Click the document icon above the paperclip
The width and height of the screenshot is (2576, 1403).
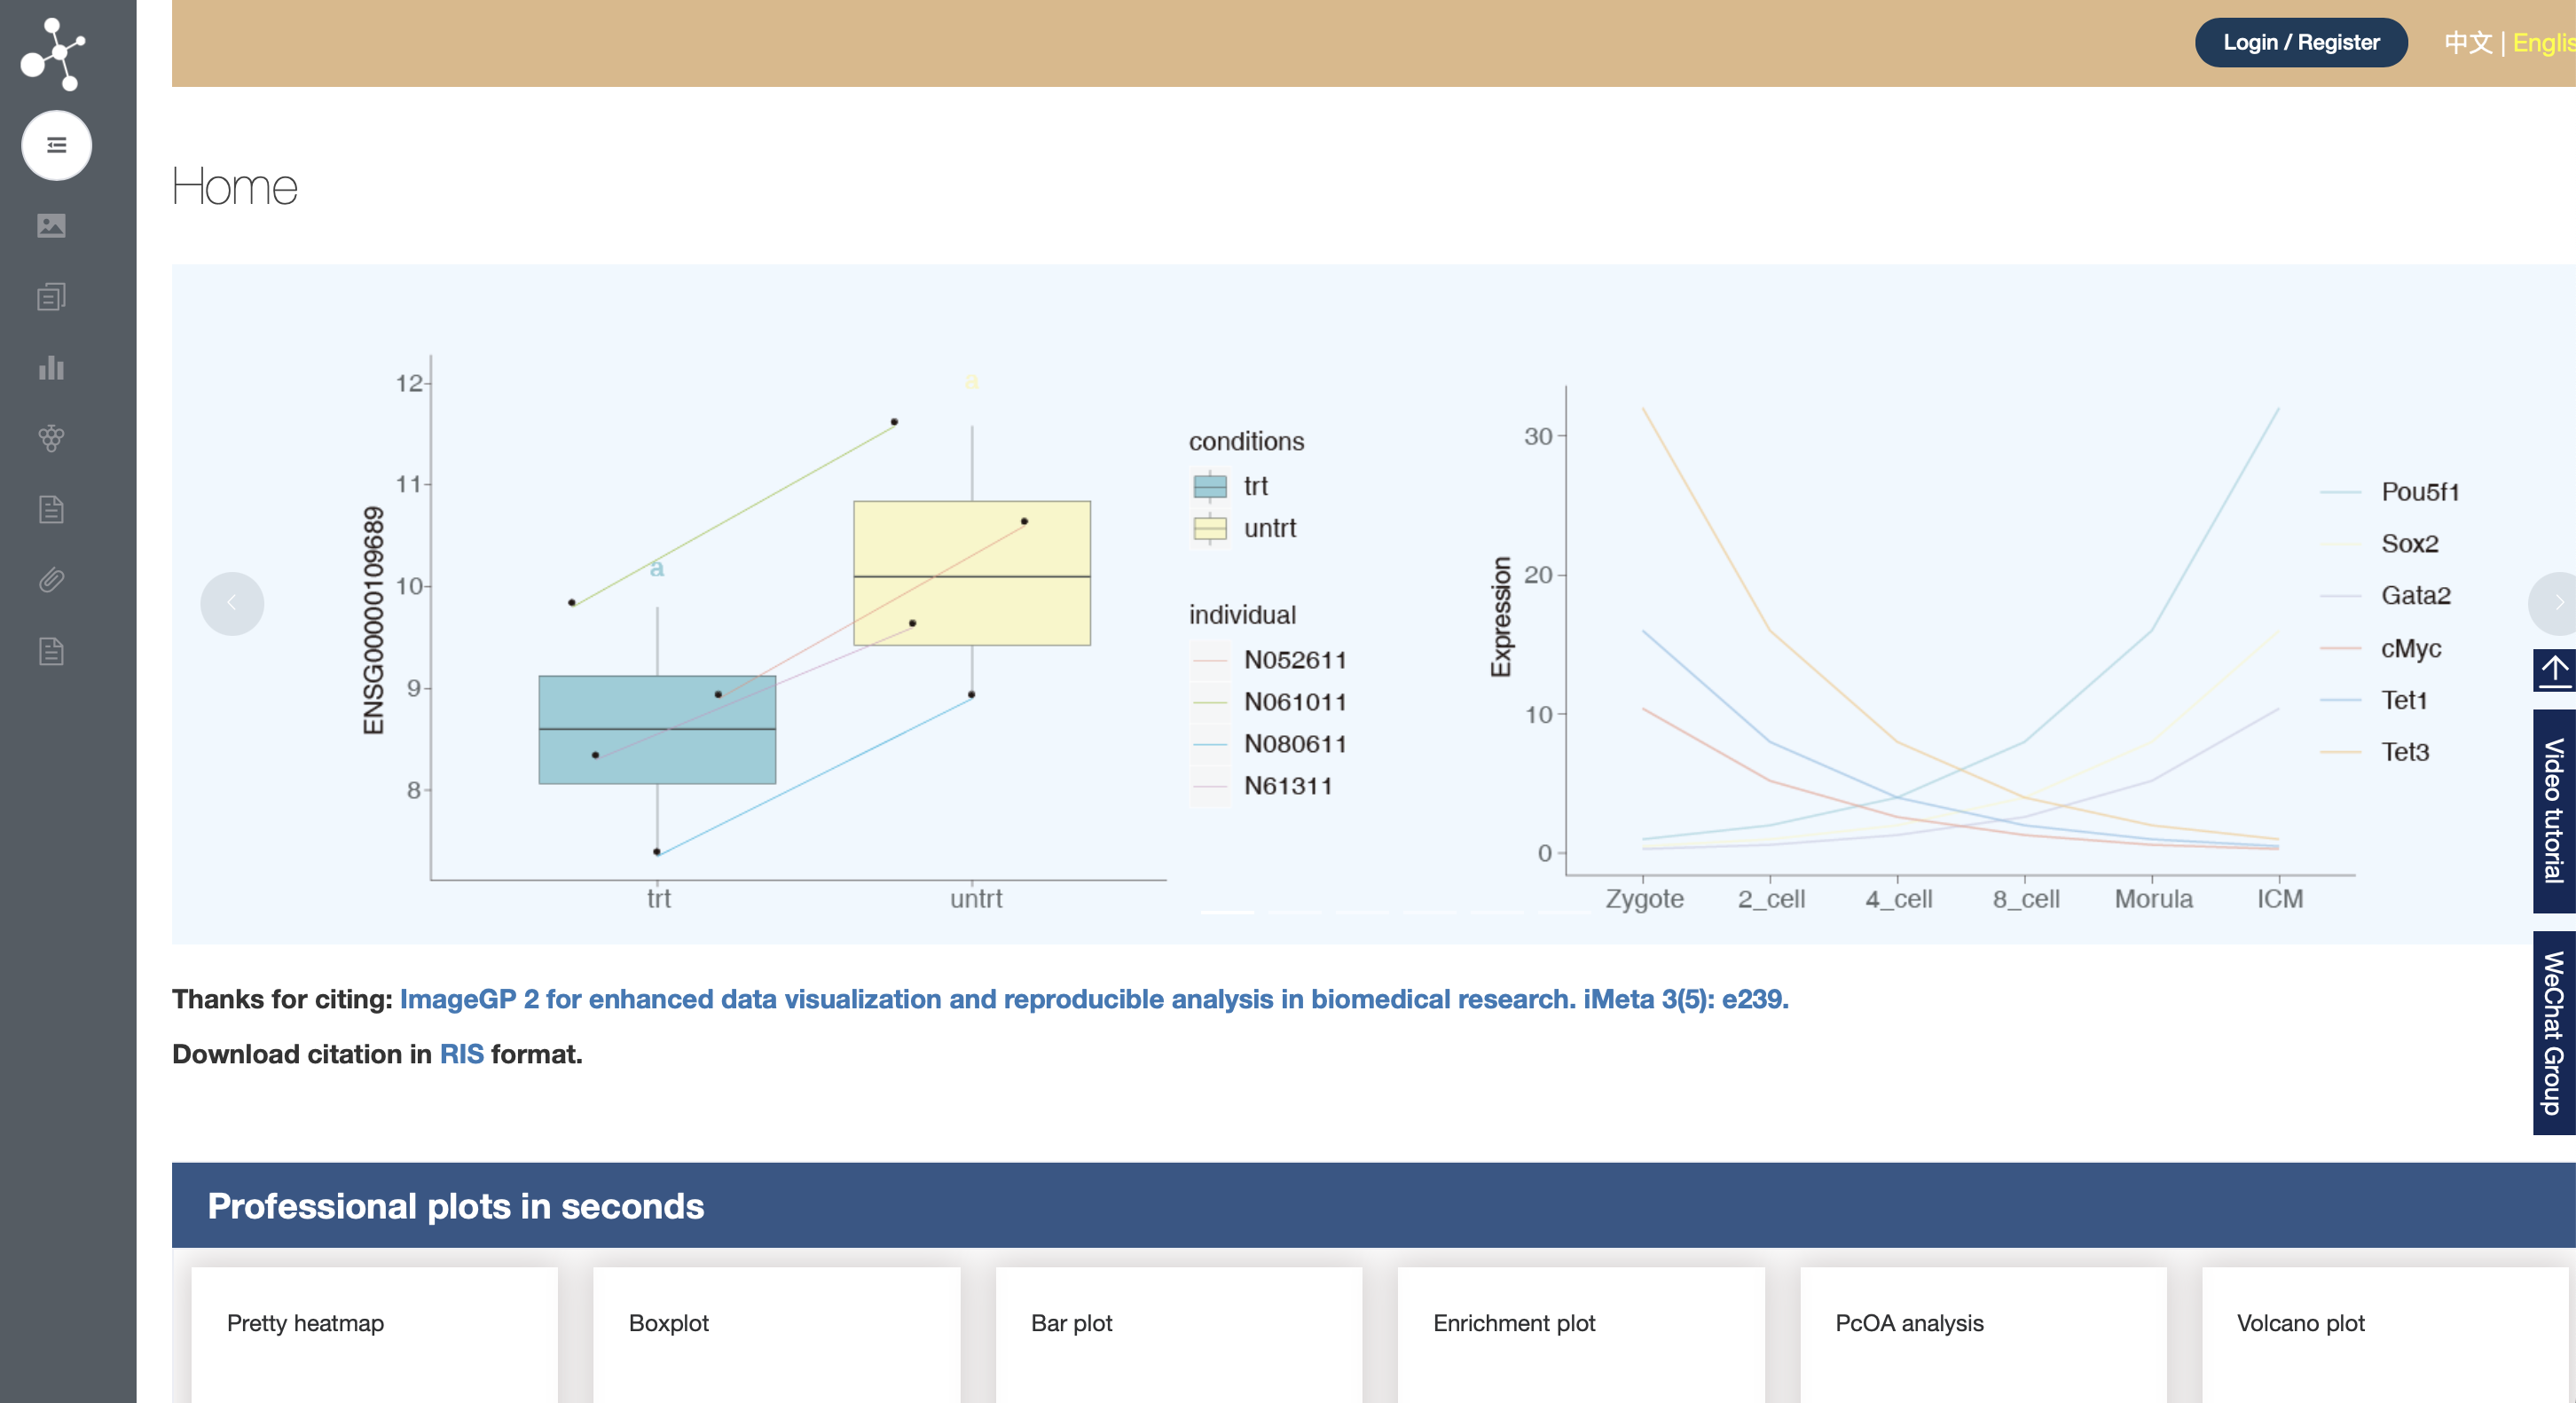[x=52, y=510]
